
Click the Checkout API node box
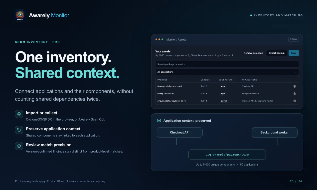pyautogui.click(x=180, y=132)
